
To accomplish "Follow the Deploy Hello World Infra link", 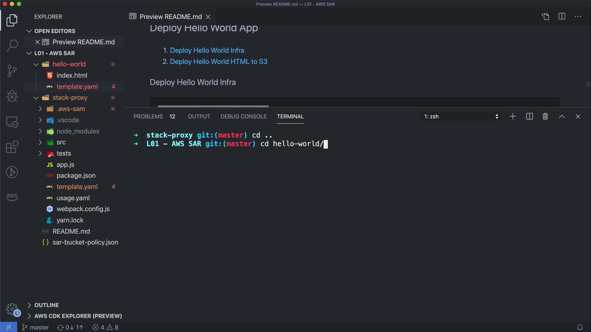I will (x=207, y=50).
